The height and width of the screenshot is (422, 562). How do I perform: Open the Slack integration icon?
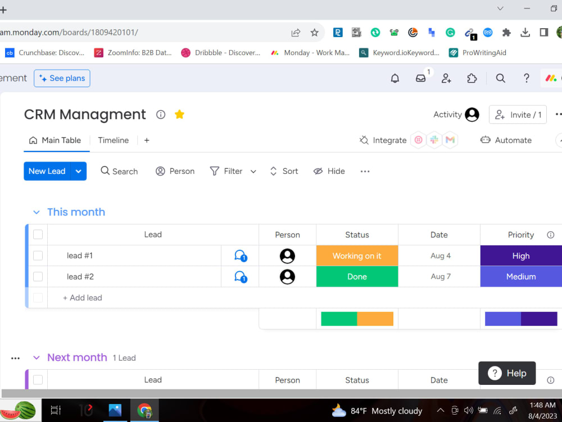[434, 140]
